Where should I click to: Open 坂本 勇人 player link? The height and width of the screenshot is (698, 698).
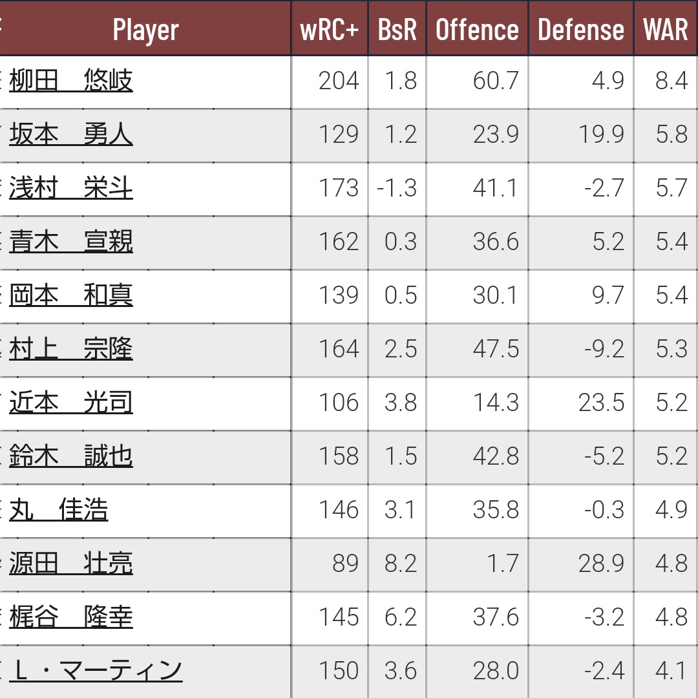pyautogui.click(x=71, y=134)
